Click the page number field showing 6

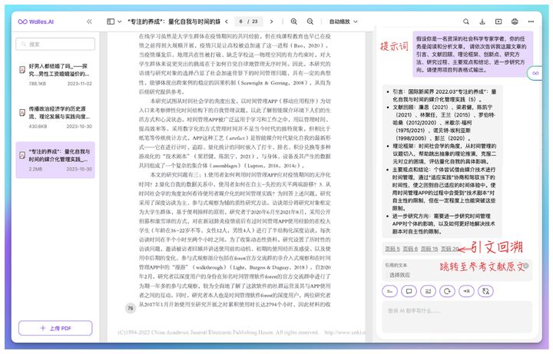coord(241,22)
